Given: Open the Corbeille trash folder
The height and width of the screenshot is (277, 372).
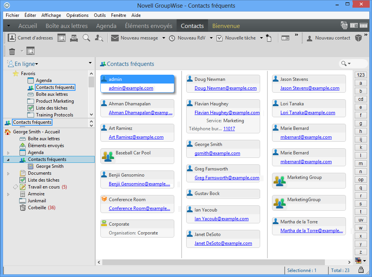Looking at the screenshot, I should (x=37, y=208).
